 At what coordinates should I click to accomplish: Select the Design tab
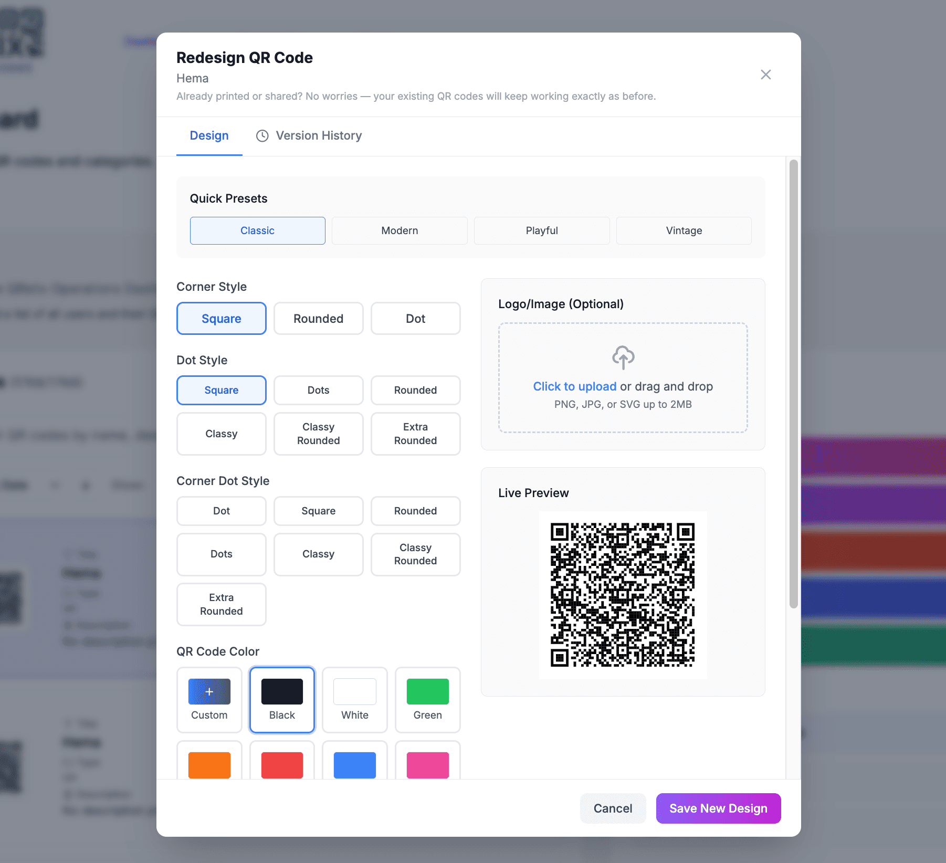point(209,135)
